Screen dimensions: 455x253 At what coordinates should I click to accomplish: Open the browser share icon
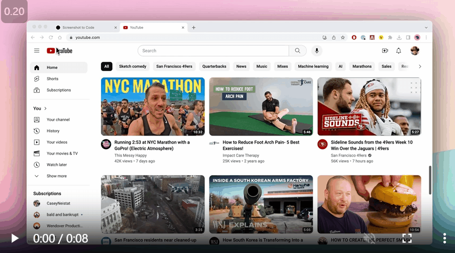click(x=333, y=38)
